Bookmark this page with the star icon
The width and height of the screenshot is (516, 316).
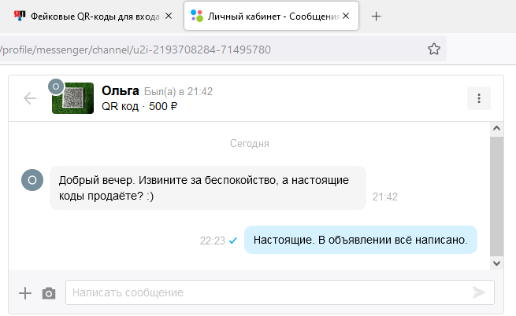434,50
